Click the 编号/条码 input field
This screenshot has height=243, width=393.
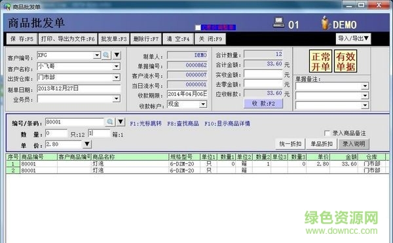click(x=75, y=122)
